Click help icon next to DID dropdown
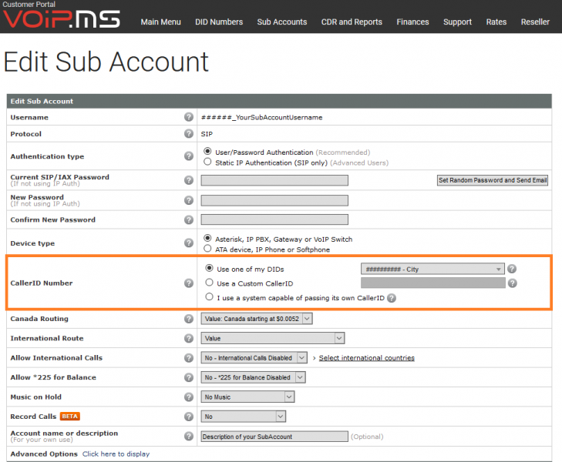Image resolution: width=562 pixels, height=462 pixels. [512, 269]
